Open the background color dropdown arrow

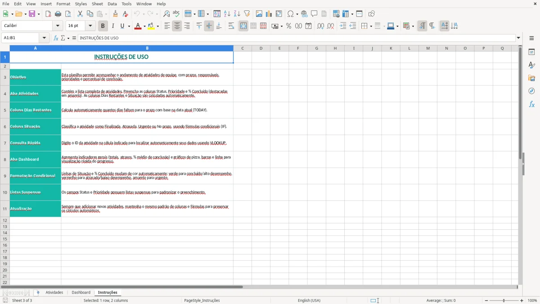(x=158, y=26)
